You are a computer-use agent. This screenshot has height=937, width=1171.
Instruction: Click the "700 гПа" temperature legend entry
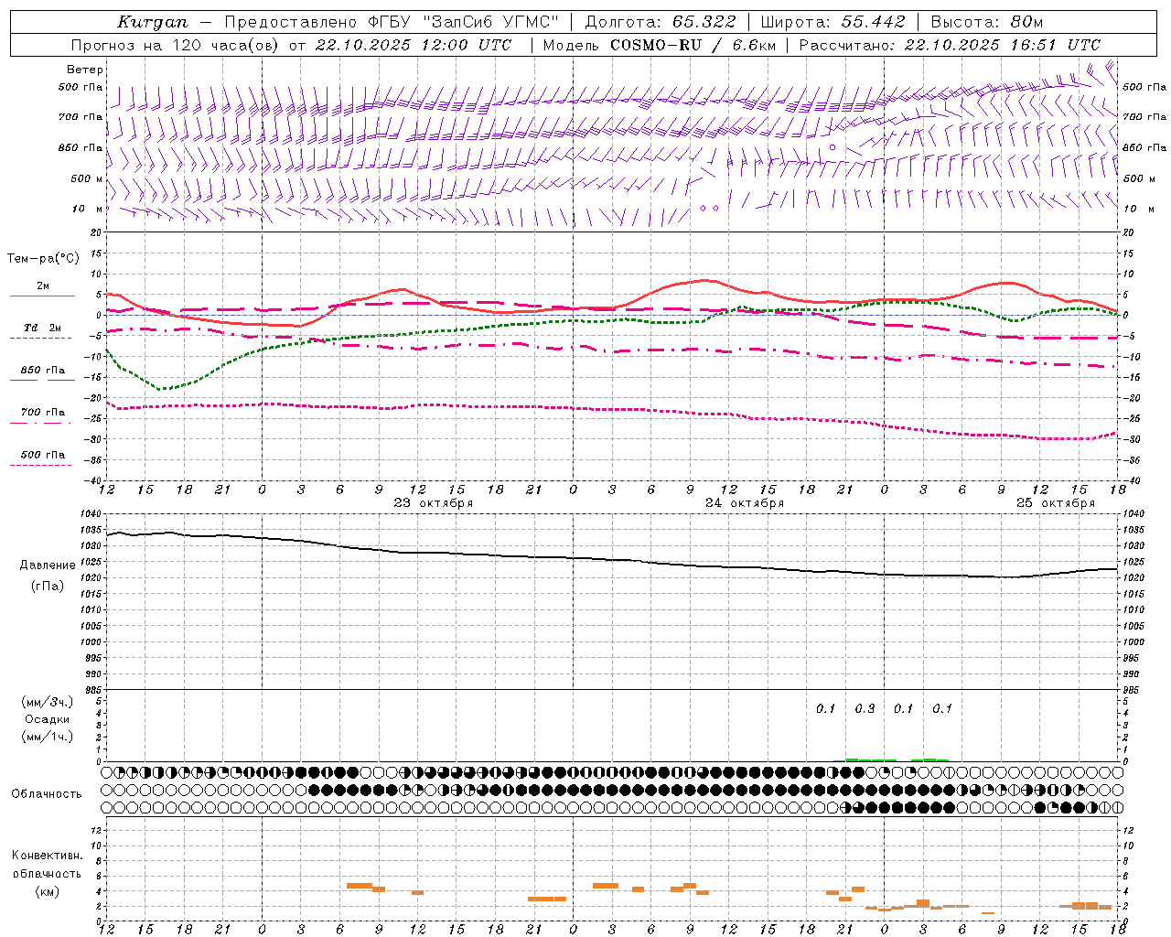43,413
